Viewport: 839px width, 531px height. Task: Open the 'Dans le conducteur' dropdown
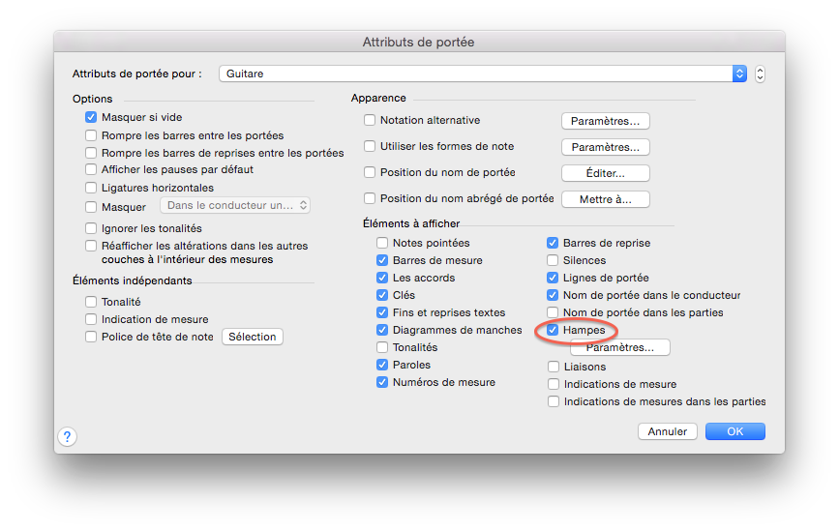235,205
